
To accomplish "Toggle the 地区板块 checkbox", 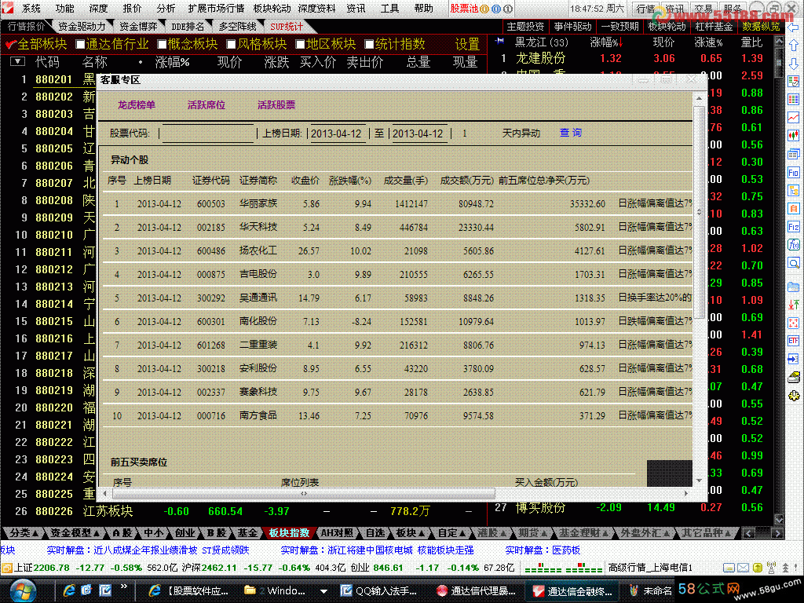I will click(x=301, y=45).
